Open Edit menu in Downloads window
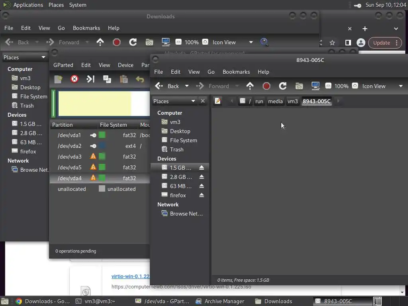408x306 pixels. coord(26,28)
